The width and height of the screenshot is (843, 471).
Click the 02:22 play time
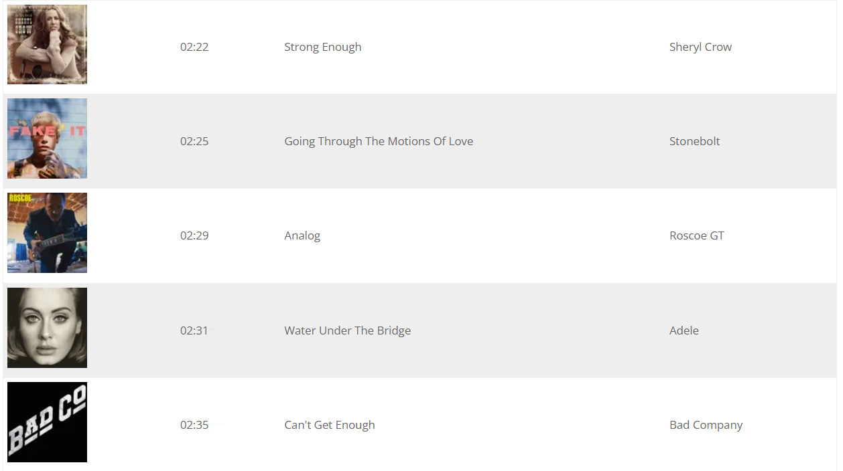[x=194, y=47]
